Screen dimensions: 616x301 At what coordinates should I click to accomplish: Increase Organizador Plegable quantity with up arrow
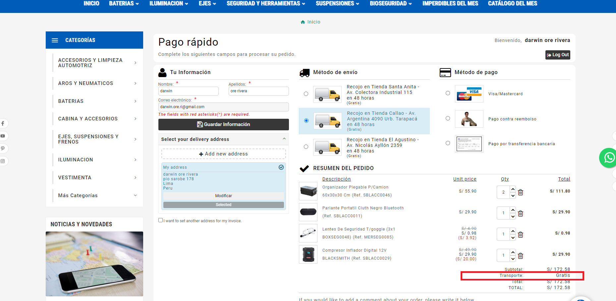[x=513, y=189]
